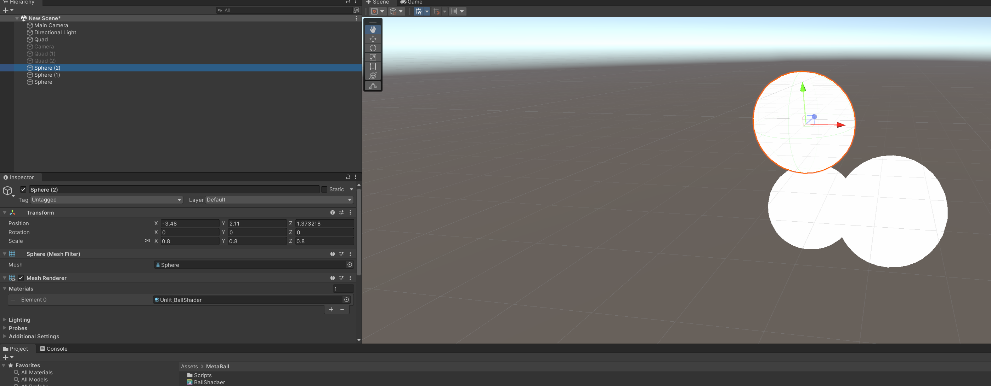Click the Hierarchy search field
This screenshot has height=386, width=991.
click(x=285, y=10)
